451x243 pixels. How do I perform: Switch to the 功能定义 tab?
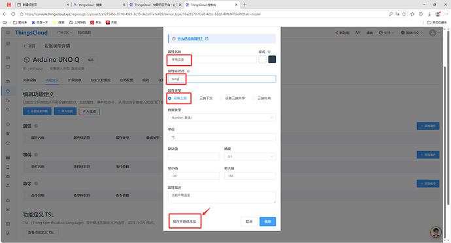(52, 80)
